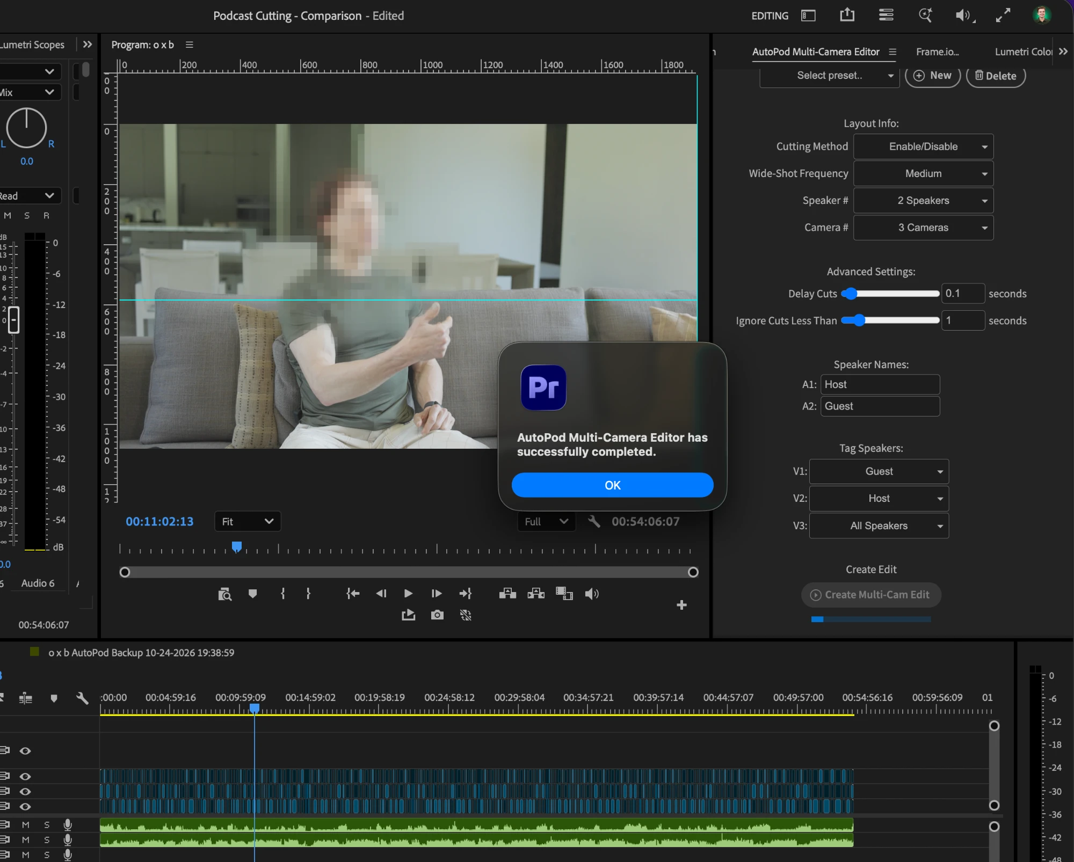Mute the first audio track
1074x862 pixels.
[x=25, y=824]
